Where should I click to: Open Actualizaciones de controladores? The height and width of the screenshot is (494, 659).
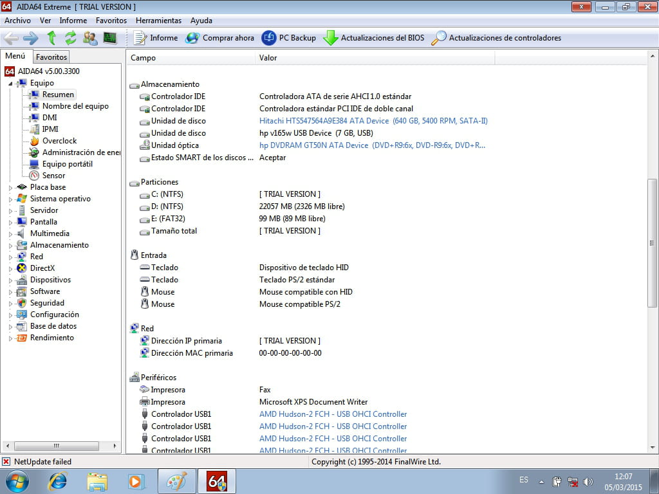pos(496,38)
